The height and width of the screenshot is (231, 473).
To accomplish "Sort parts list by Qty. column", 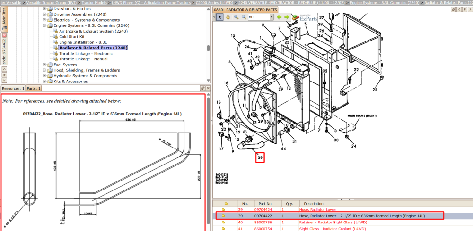I will [291, 204].
